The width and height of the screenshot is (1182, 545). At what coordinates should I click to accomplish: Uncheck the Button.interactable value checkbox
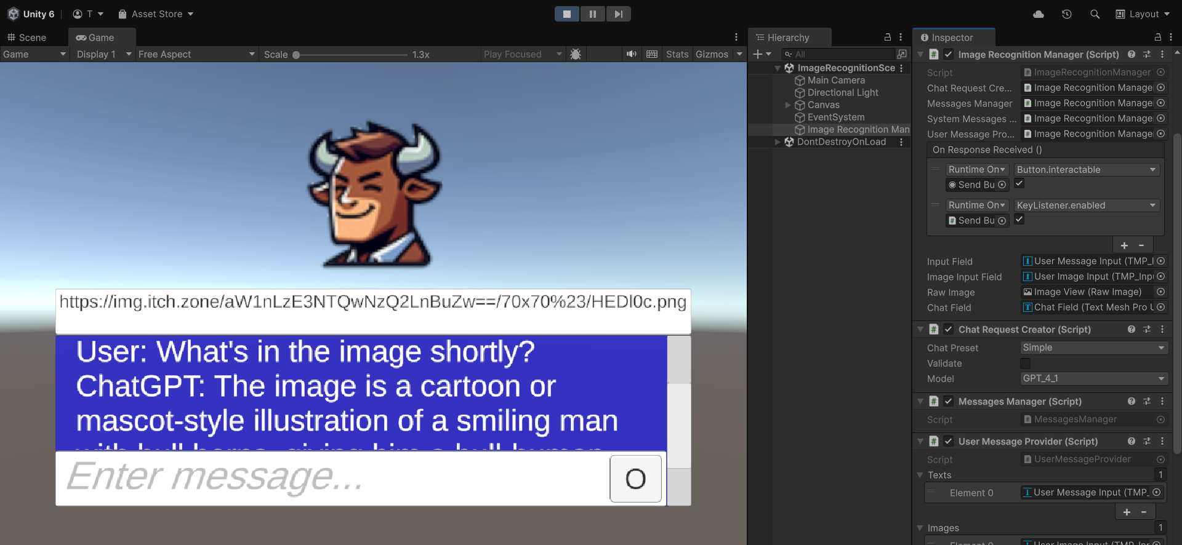1019,184
